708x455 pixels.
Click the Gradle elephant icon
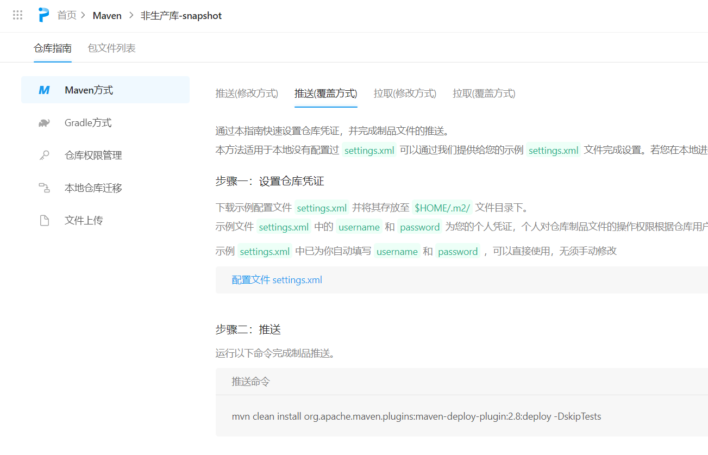tap(44, 123)
